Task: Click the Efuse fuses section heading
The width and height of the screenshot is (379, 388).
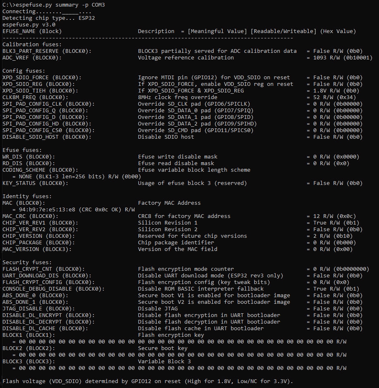Action: click(x=22, y=150)
